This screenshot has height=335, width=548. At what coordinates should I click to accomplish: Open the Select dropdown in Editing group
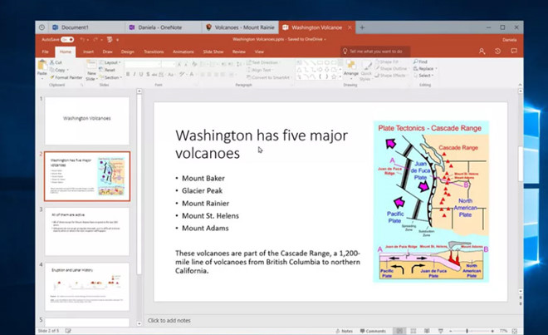tap(423, 76)
